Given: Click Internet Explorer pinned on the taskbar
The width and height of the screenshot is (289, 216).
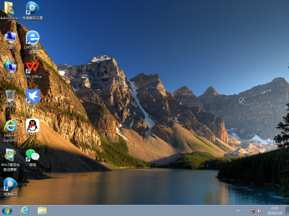Looking at the screenshot, I should pos(25,210).
